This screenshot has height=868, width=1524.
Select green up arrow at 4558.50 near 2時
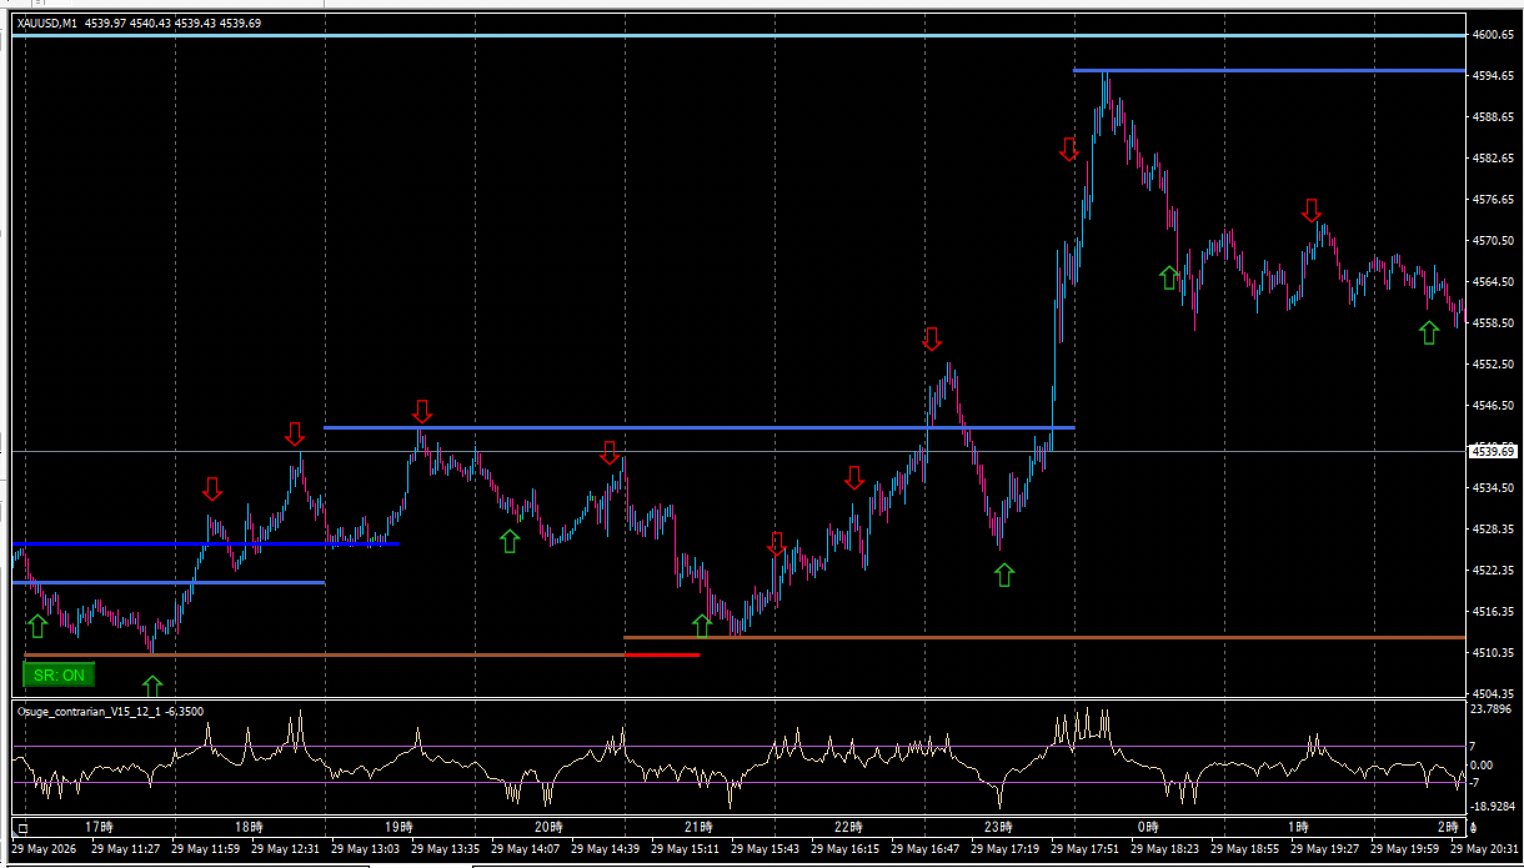point(1429,332)
